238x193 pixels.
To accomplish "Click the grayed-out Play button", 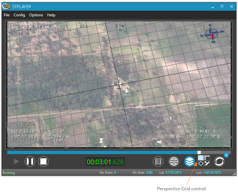I will 16,161.
